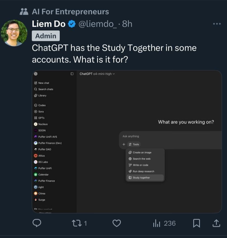Open the AI For Entrepreneurs community
Viewport: 227px width, 238px height.
pos(70,12)
